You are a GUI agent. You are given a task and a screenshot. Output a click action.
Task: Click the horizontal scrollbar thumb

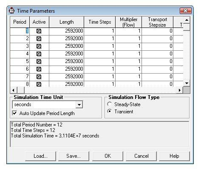[21, 90]
